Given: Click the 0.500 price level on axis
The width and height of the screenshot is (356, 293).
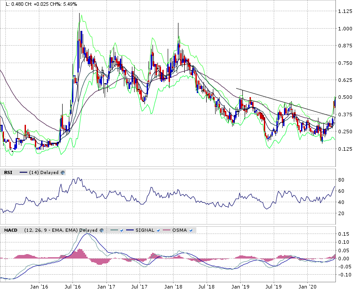Looking at the screenshot, I should (345, 97).
